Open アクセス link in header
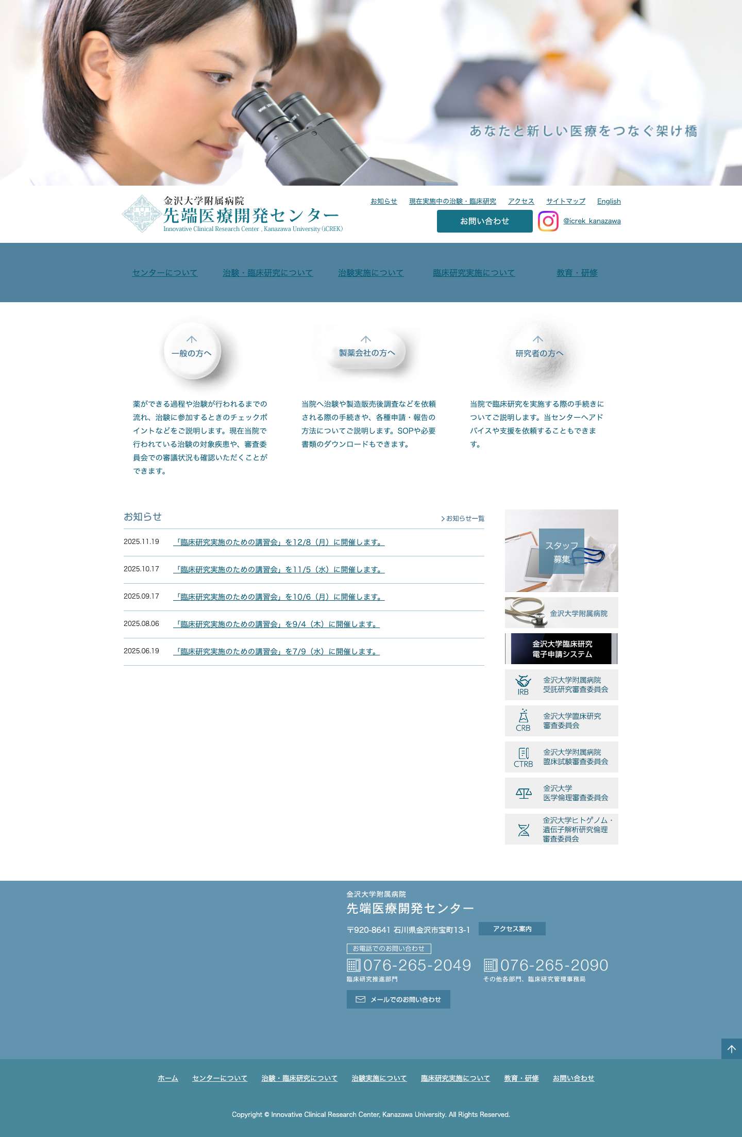Screen dimensions: 742x1137 click(x=521, y=201)
